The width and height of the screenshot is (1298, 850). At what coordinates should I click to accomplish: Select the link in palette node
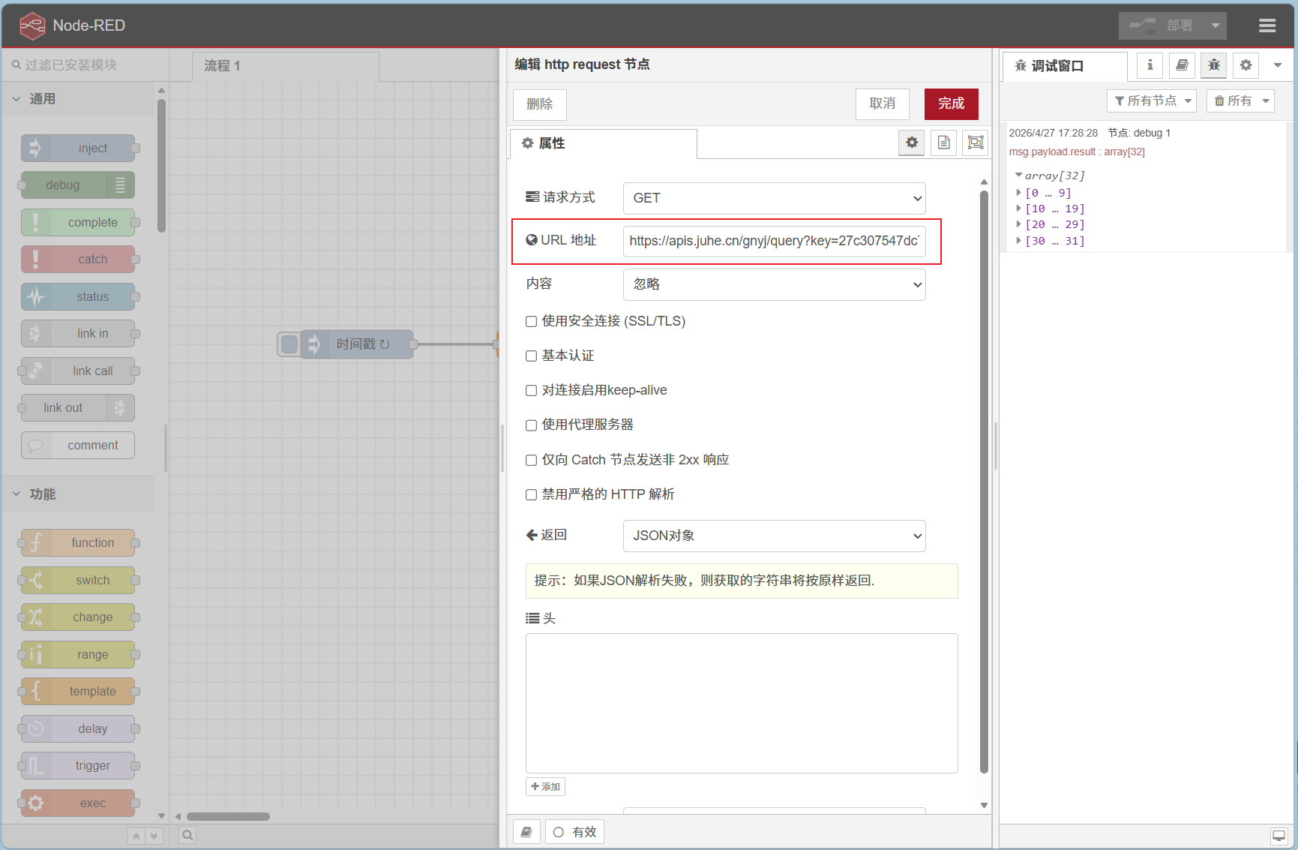coord(78,334)
